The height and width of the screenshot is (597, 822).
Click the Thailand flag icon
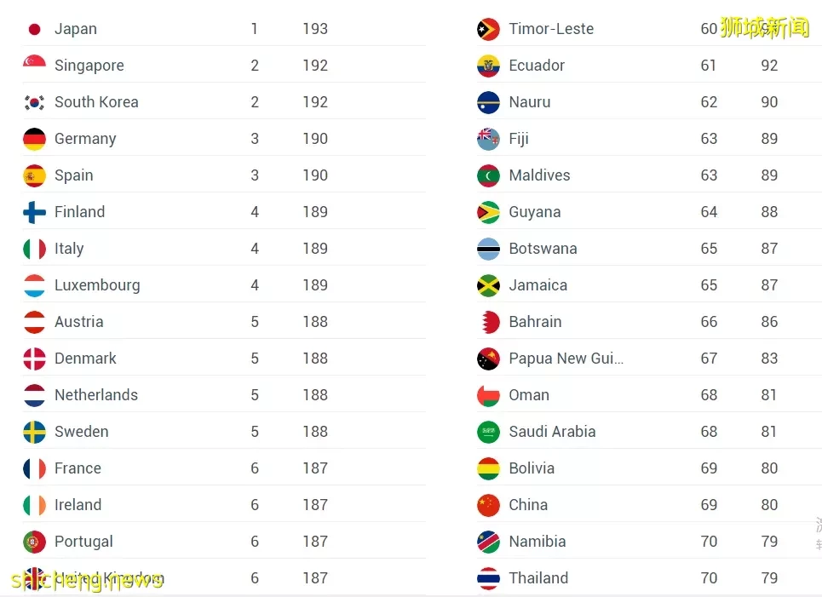tap(489, 578)
